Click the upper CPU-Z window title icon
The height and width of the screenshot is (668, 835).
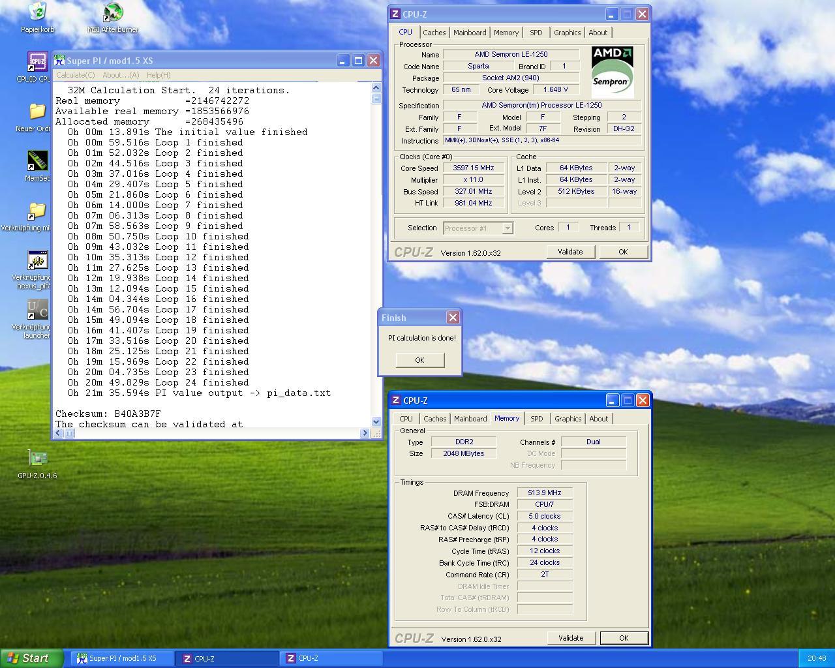tap(395, 14)
